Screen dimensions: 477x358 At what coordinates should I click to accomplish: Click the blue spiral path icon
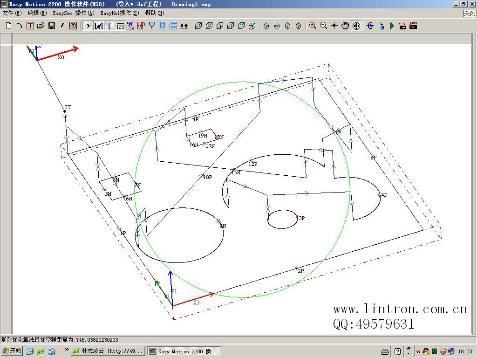(163, 26)
